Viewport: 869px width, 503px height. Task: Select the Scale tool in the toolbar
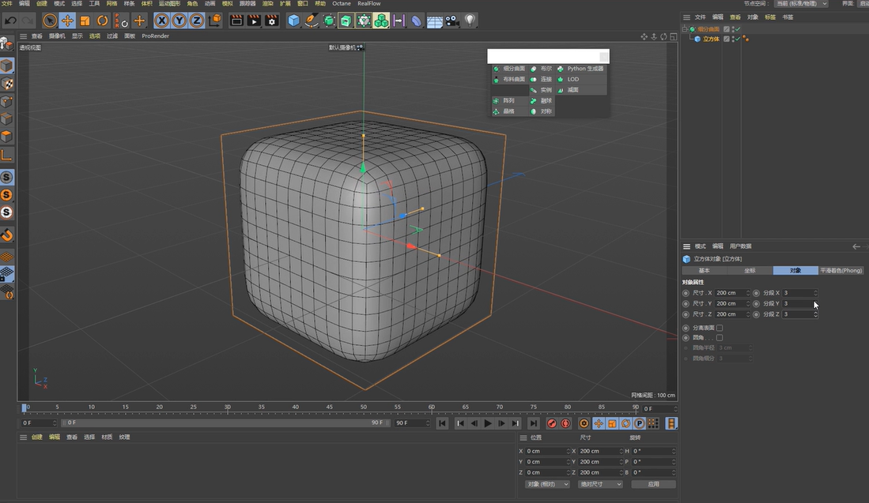pos(83,21)
